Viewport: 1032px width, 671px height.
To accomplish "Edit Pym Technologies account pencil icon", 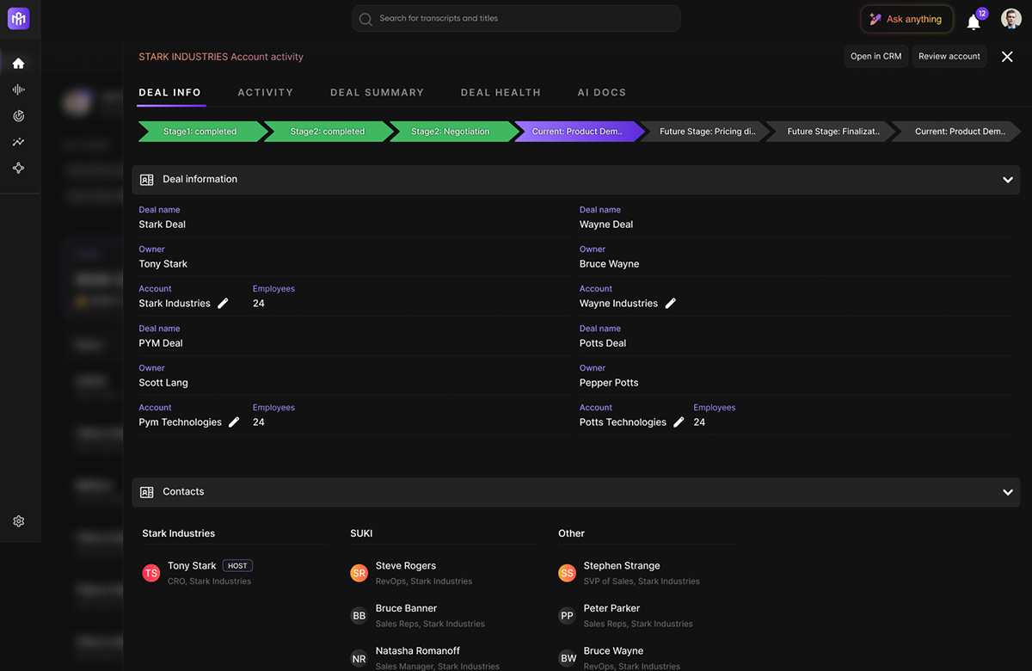I will [234, 422].
